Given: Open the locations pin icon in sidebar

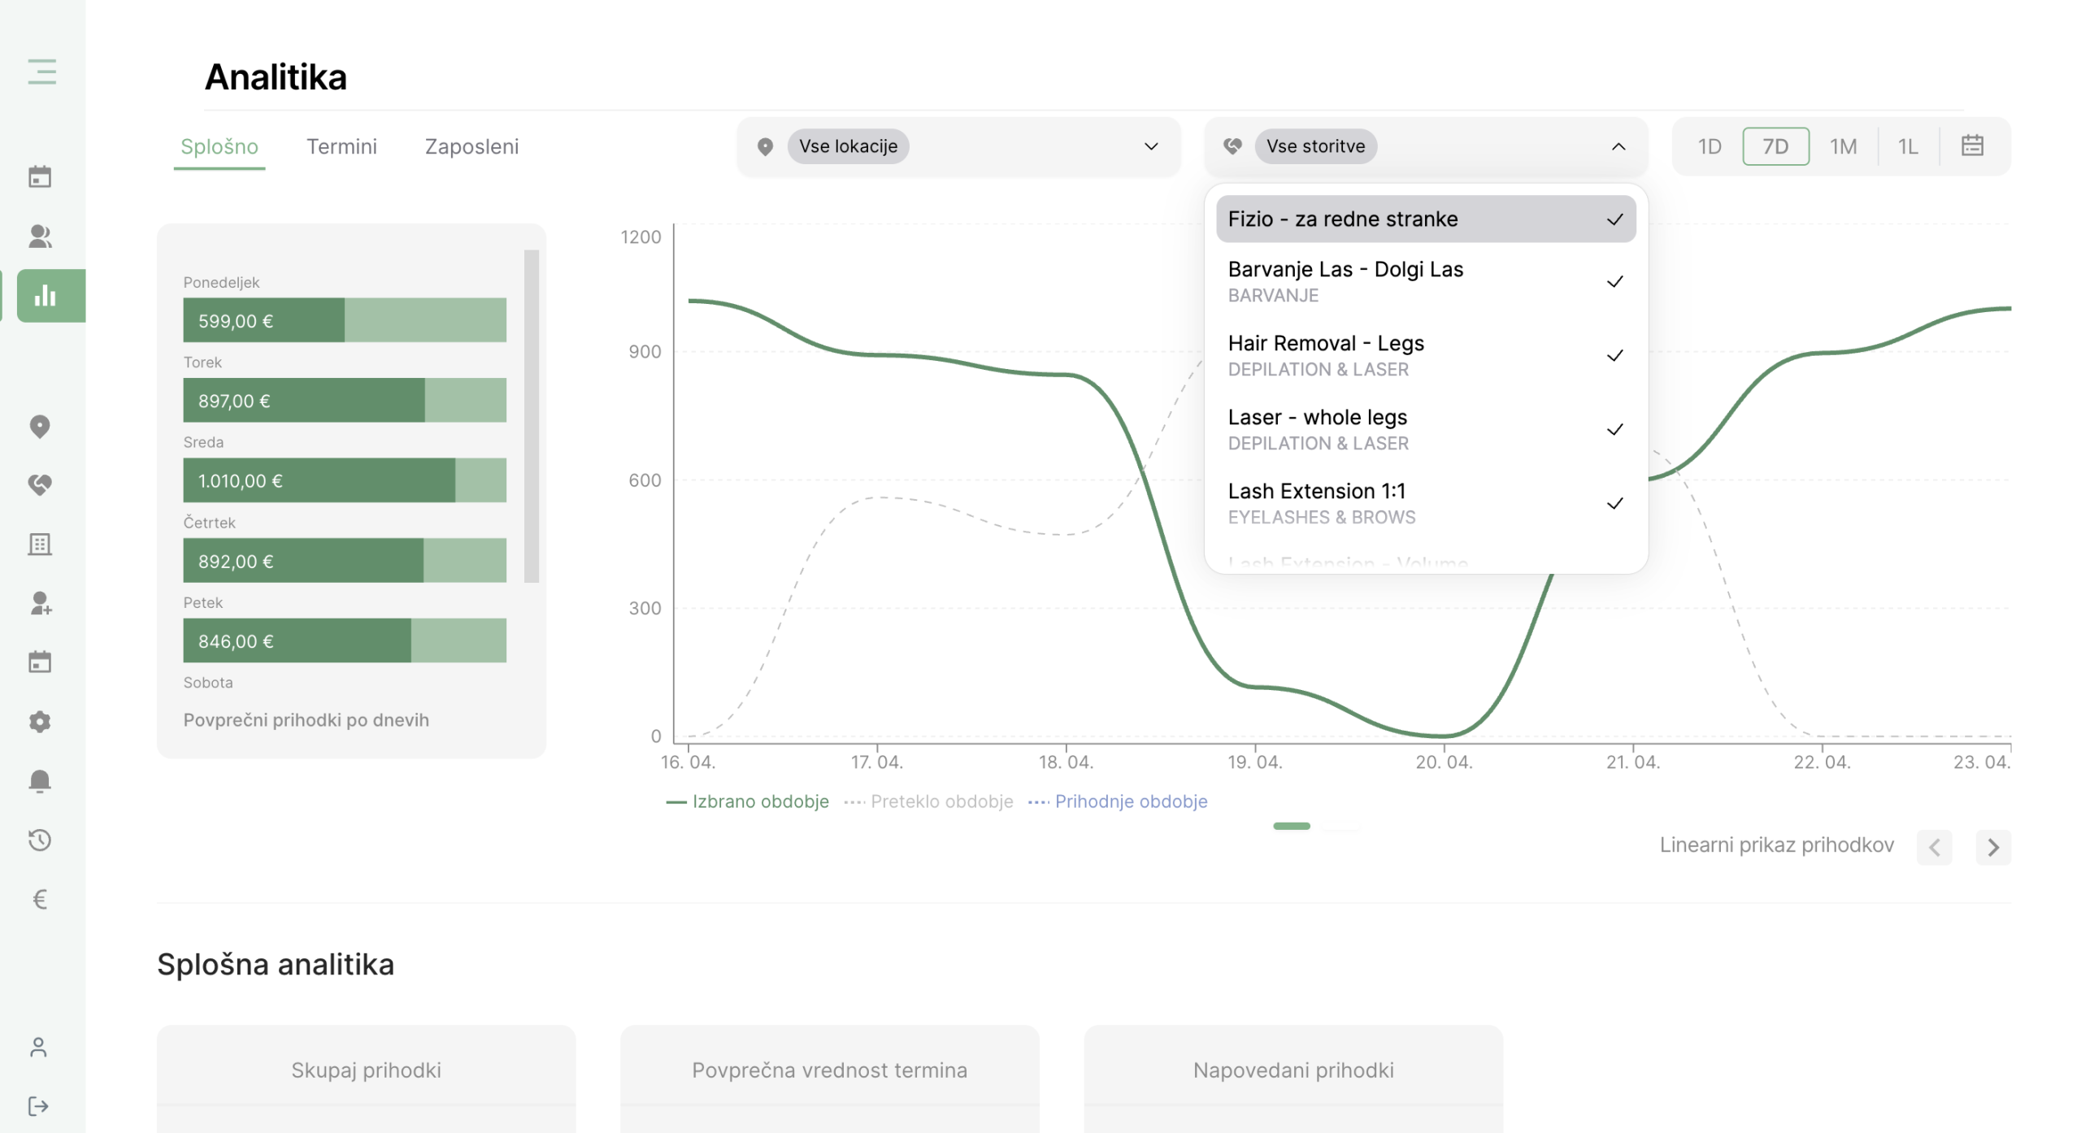Looking at the screenshot, I should coord(40,426).
